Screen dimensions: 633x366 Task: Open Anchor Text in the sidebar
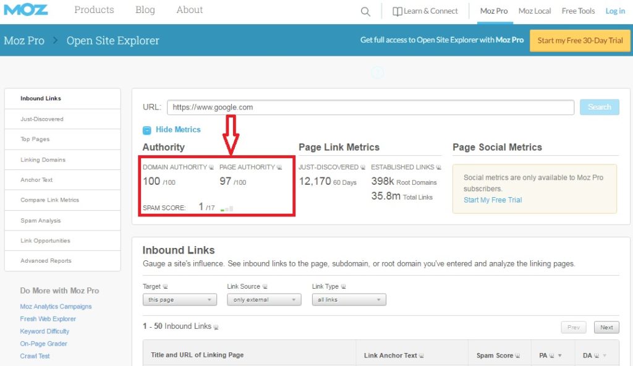(x=62, y=180)
